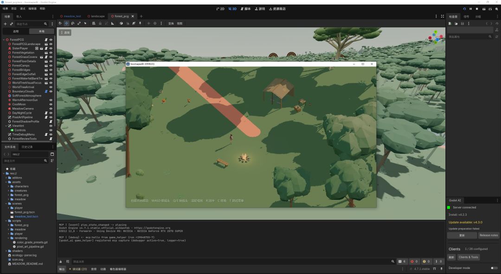Open a new scene tab with plus
This screenshot has height=274, width=501.
[x=141, y=16]
